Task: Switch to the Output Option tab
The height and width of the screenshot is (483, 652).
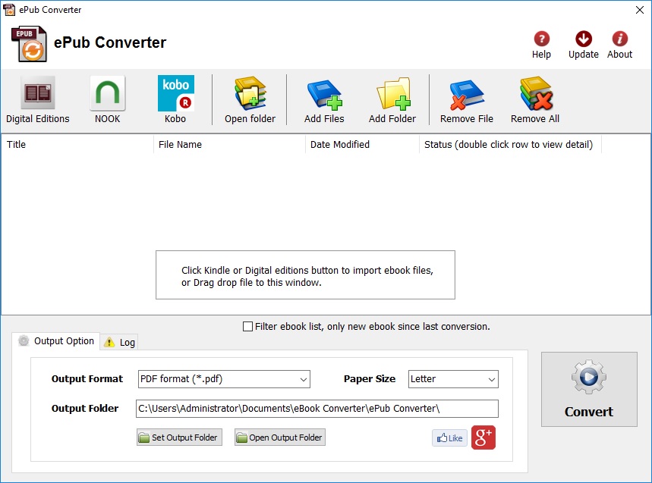Action: coord(56,341)
